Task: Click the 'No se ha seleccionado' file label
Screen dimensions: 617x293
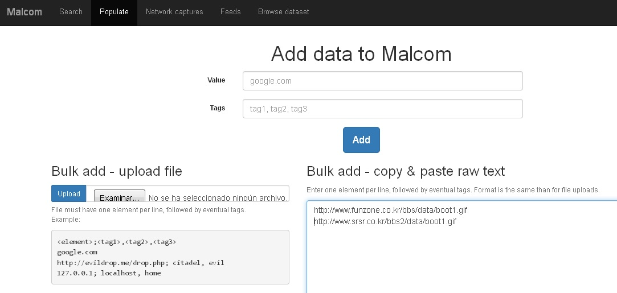Action: [217, 198]
